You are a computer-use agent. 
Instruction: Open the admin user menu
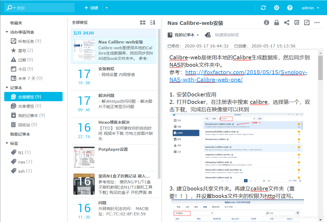[310, 8]
